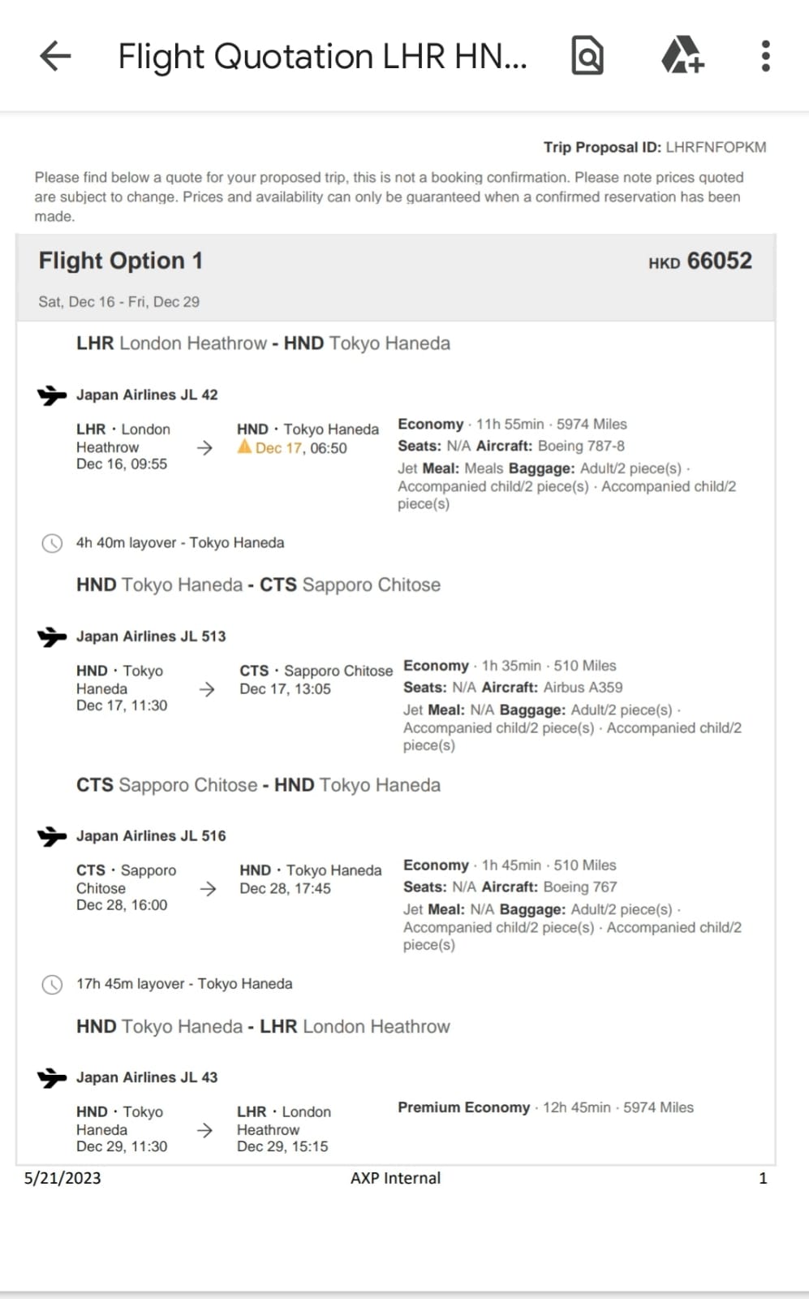Click the JL 42 airplane icon
Image resolution: width=809 pixels, height=1299 pixels.
pos(52,395)
